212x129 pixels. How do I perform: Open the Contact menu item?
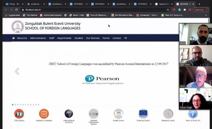point(117,38)
